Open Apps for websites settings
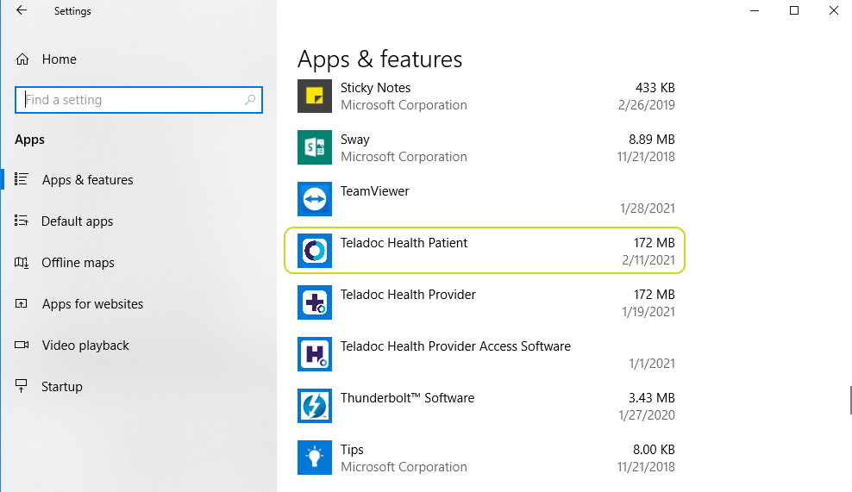This screenshot has width=852, height=492. (92, 303)
